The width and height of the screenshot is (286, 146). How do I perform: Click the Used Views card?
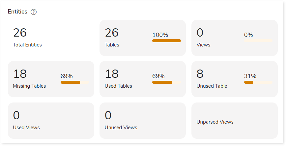(51, 120)
